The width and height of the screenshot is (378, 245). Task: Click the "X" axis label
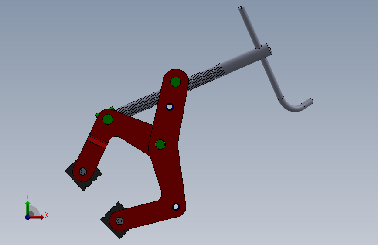[x=47, y=215]
